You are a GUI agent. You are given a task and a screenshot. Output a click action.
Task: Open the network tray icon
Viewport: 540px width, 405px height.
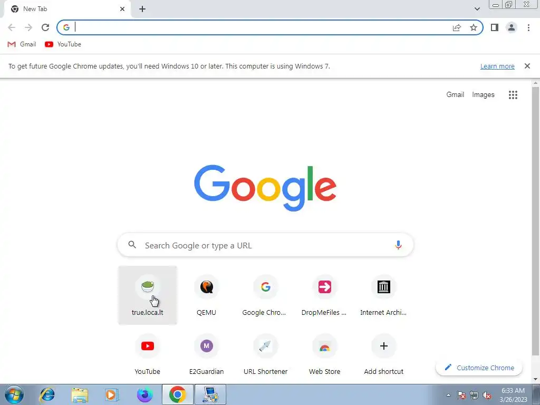click(x=474, y=396)
